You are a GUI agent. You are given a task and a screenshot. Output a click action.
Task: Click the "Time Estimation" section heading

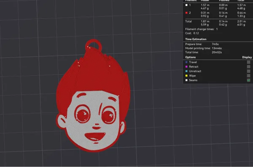tap(196, 39)
